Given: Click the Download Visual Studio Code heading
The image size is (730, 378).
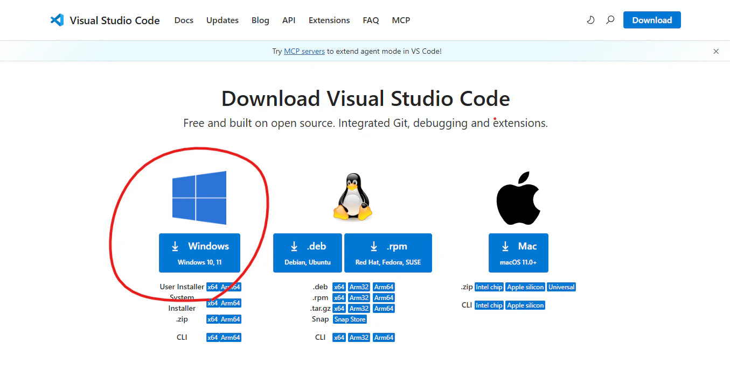Looking at the screenshot, I should coord(365,99).
